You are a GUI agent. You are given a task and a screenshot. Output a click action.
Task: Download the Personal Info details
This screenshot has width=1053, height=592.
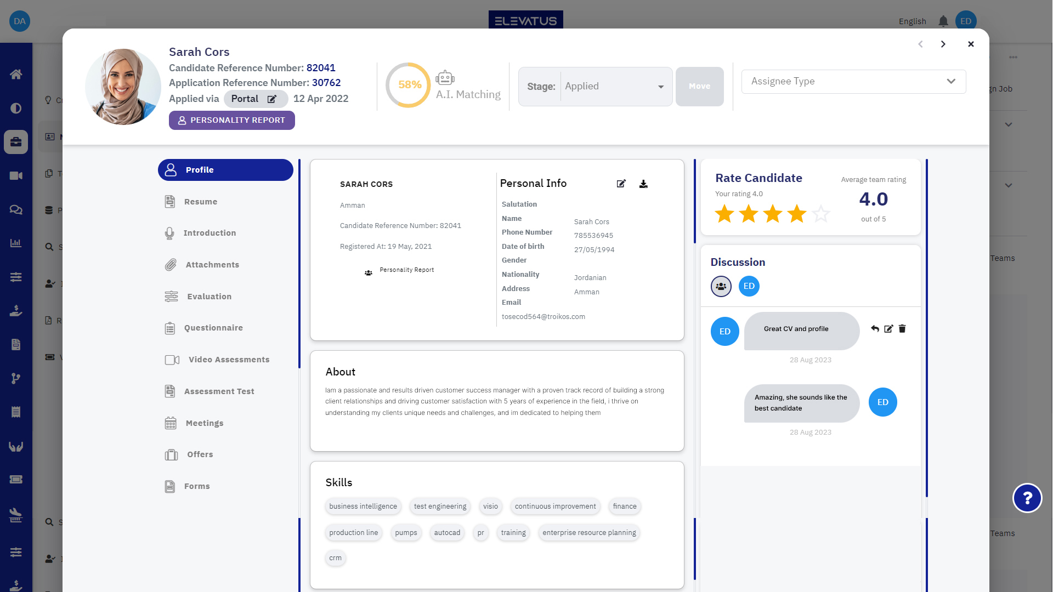tap(643, 184)
